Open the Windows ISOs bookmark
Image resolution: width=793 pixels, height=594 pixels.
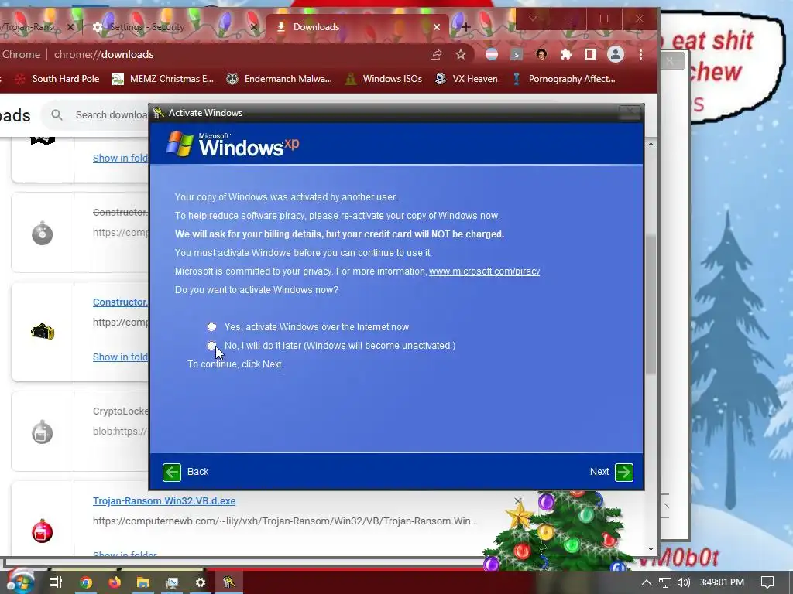click(x=383, y=79)
